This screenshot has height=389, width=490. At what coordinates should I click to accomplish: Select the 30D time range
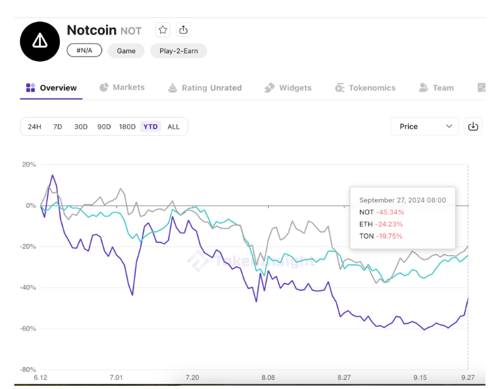[x=81, y=127]
